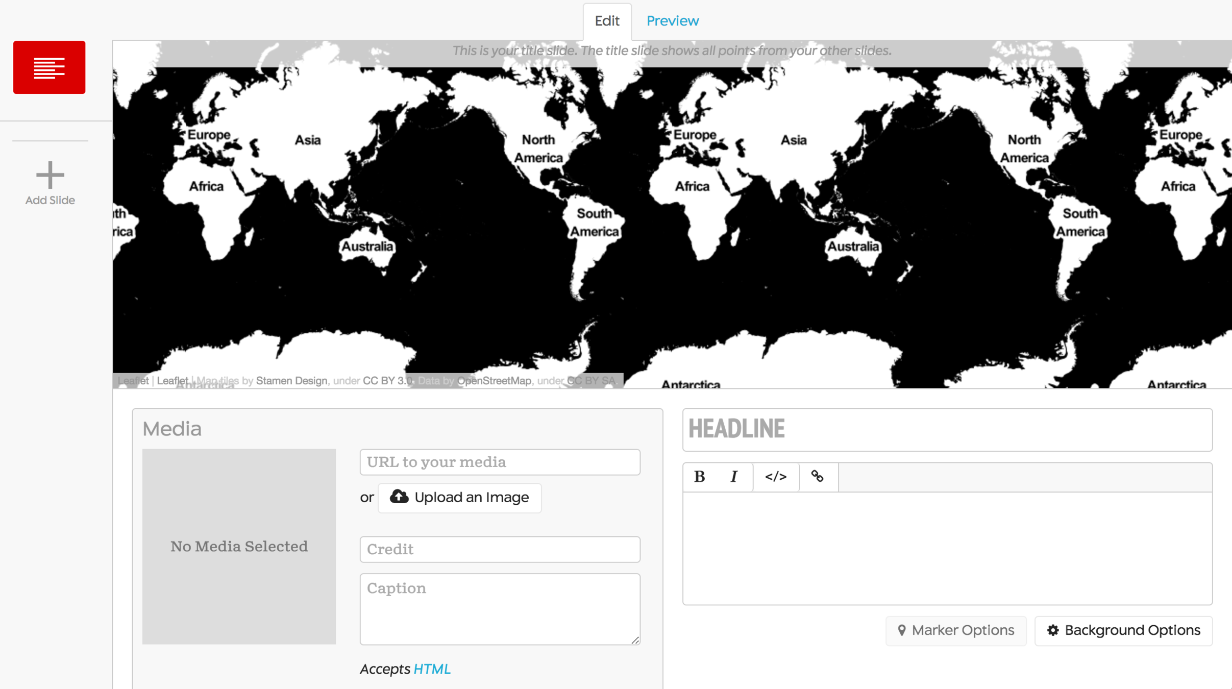Switch to the Preview tab

672,21
